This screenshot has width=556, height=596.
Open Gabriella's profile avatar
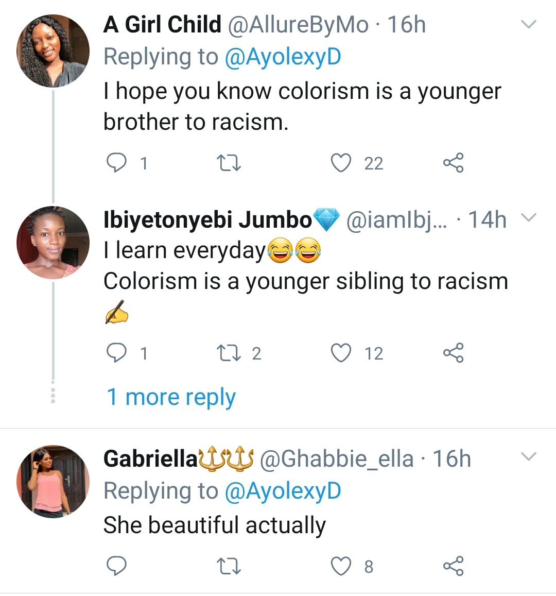[x=53, y=481]
